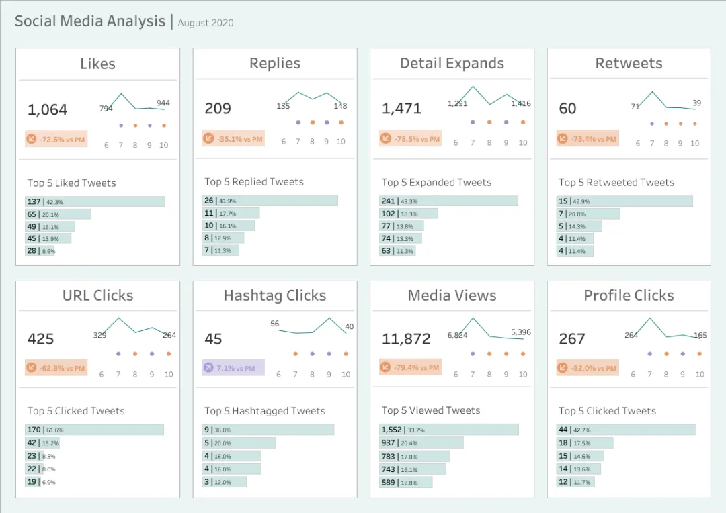Click the arrow icon in Retweets -75.4% badge
Viewport: 726px width, 513px height.
pos(563,138)
